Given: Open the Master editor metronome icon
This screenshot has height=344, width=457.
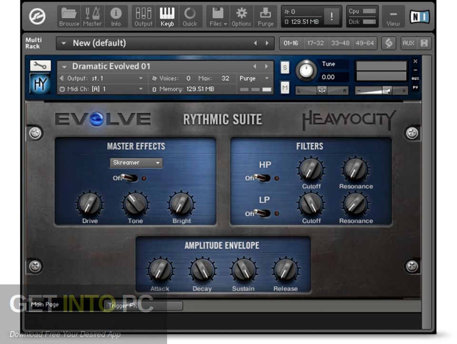Looking at the screenshot, I should click(92, 17).
